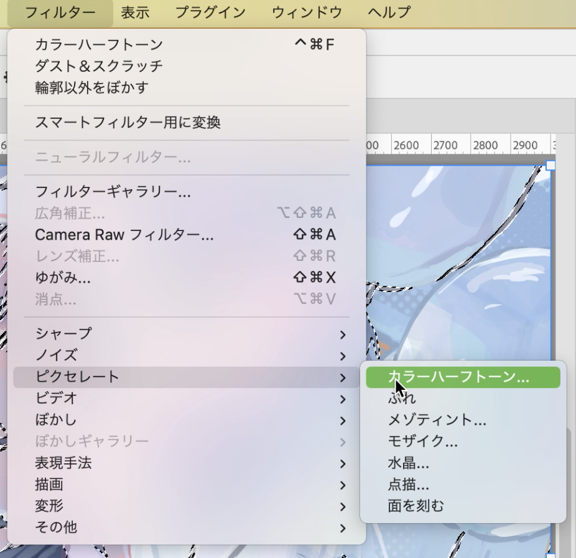Expand the ピクセレート submenu
This screenshot has width=576, height=558.
pos(187,377)
